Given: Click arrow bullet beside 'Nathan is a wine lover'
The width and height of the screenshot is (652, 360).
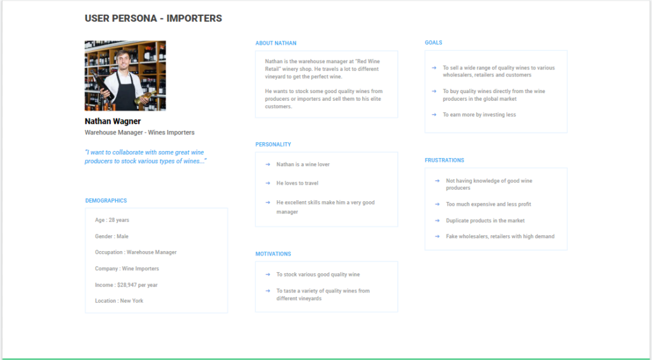Looking at the screenshot, I should (268, 164).
